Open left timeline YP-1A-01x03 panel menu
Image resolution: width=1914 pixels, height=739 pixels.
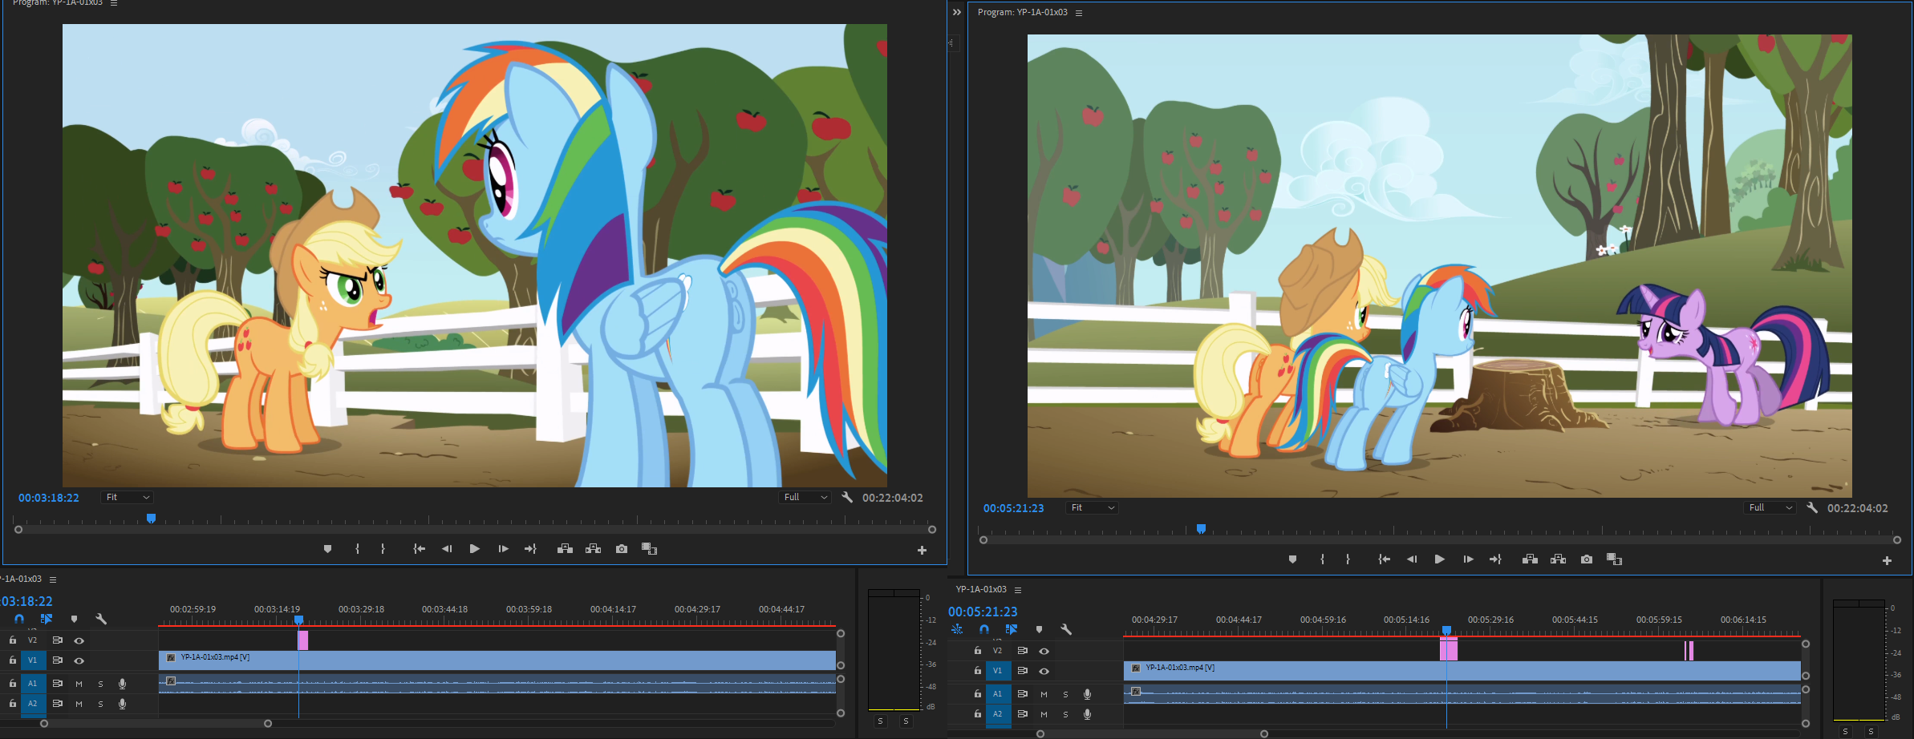pos(53,579)
